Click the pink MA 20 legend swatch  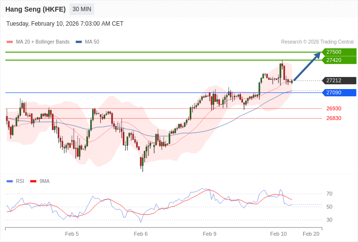click(10, 42)
